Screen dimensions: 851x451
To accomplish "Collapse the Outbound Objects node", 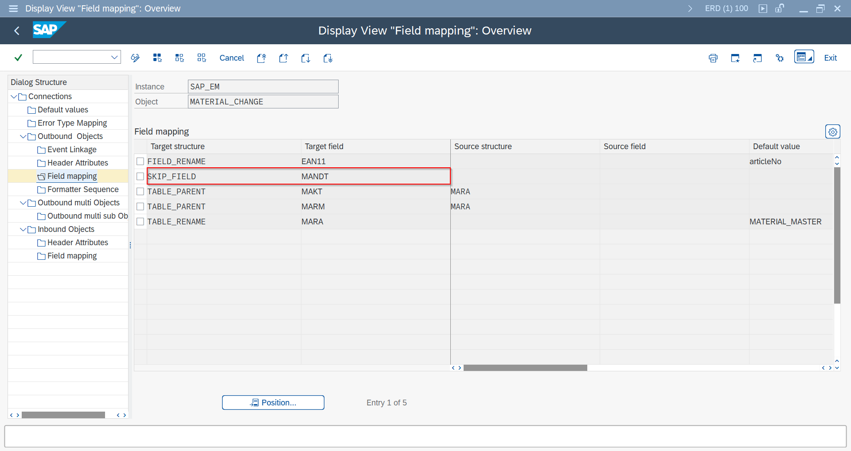I will (x=23, y=136).
